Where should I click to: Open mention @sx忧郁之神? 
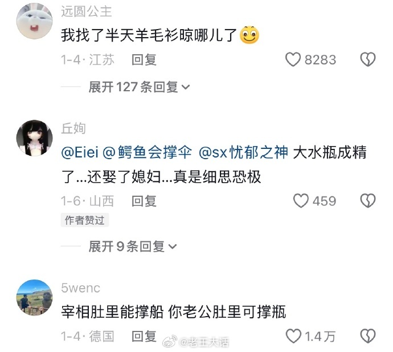[x=243, y=152]
